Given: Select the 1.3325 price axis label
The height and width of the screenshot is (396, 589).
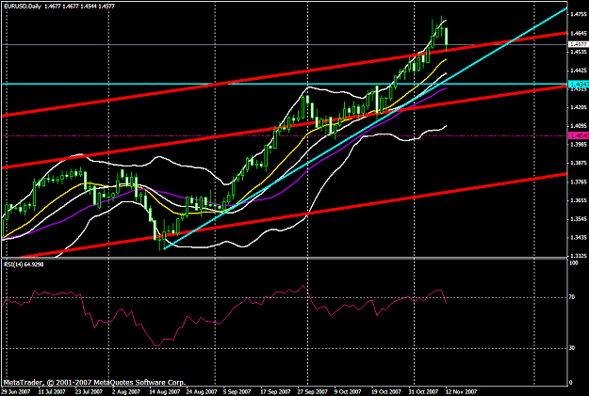Looking at the screenshot, I should coord(579,256).
